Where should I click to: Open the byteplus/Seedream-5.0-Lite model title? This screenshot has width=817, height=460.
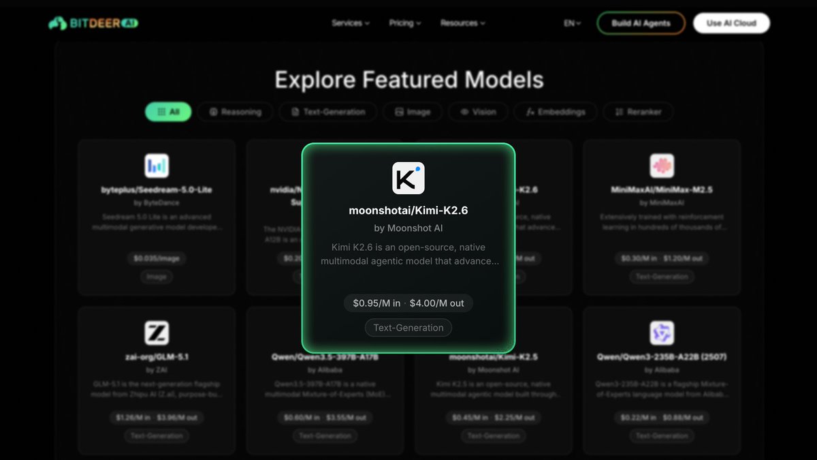click(157, 190)
